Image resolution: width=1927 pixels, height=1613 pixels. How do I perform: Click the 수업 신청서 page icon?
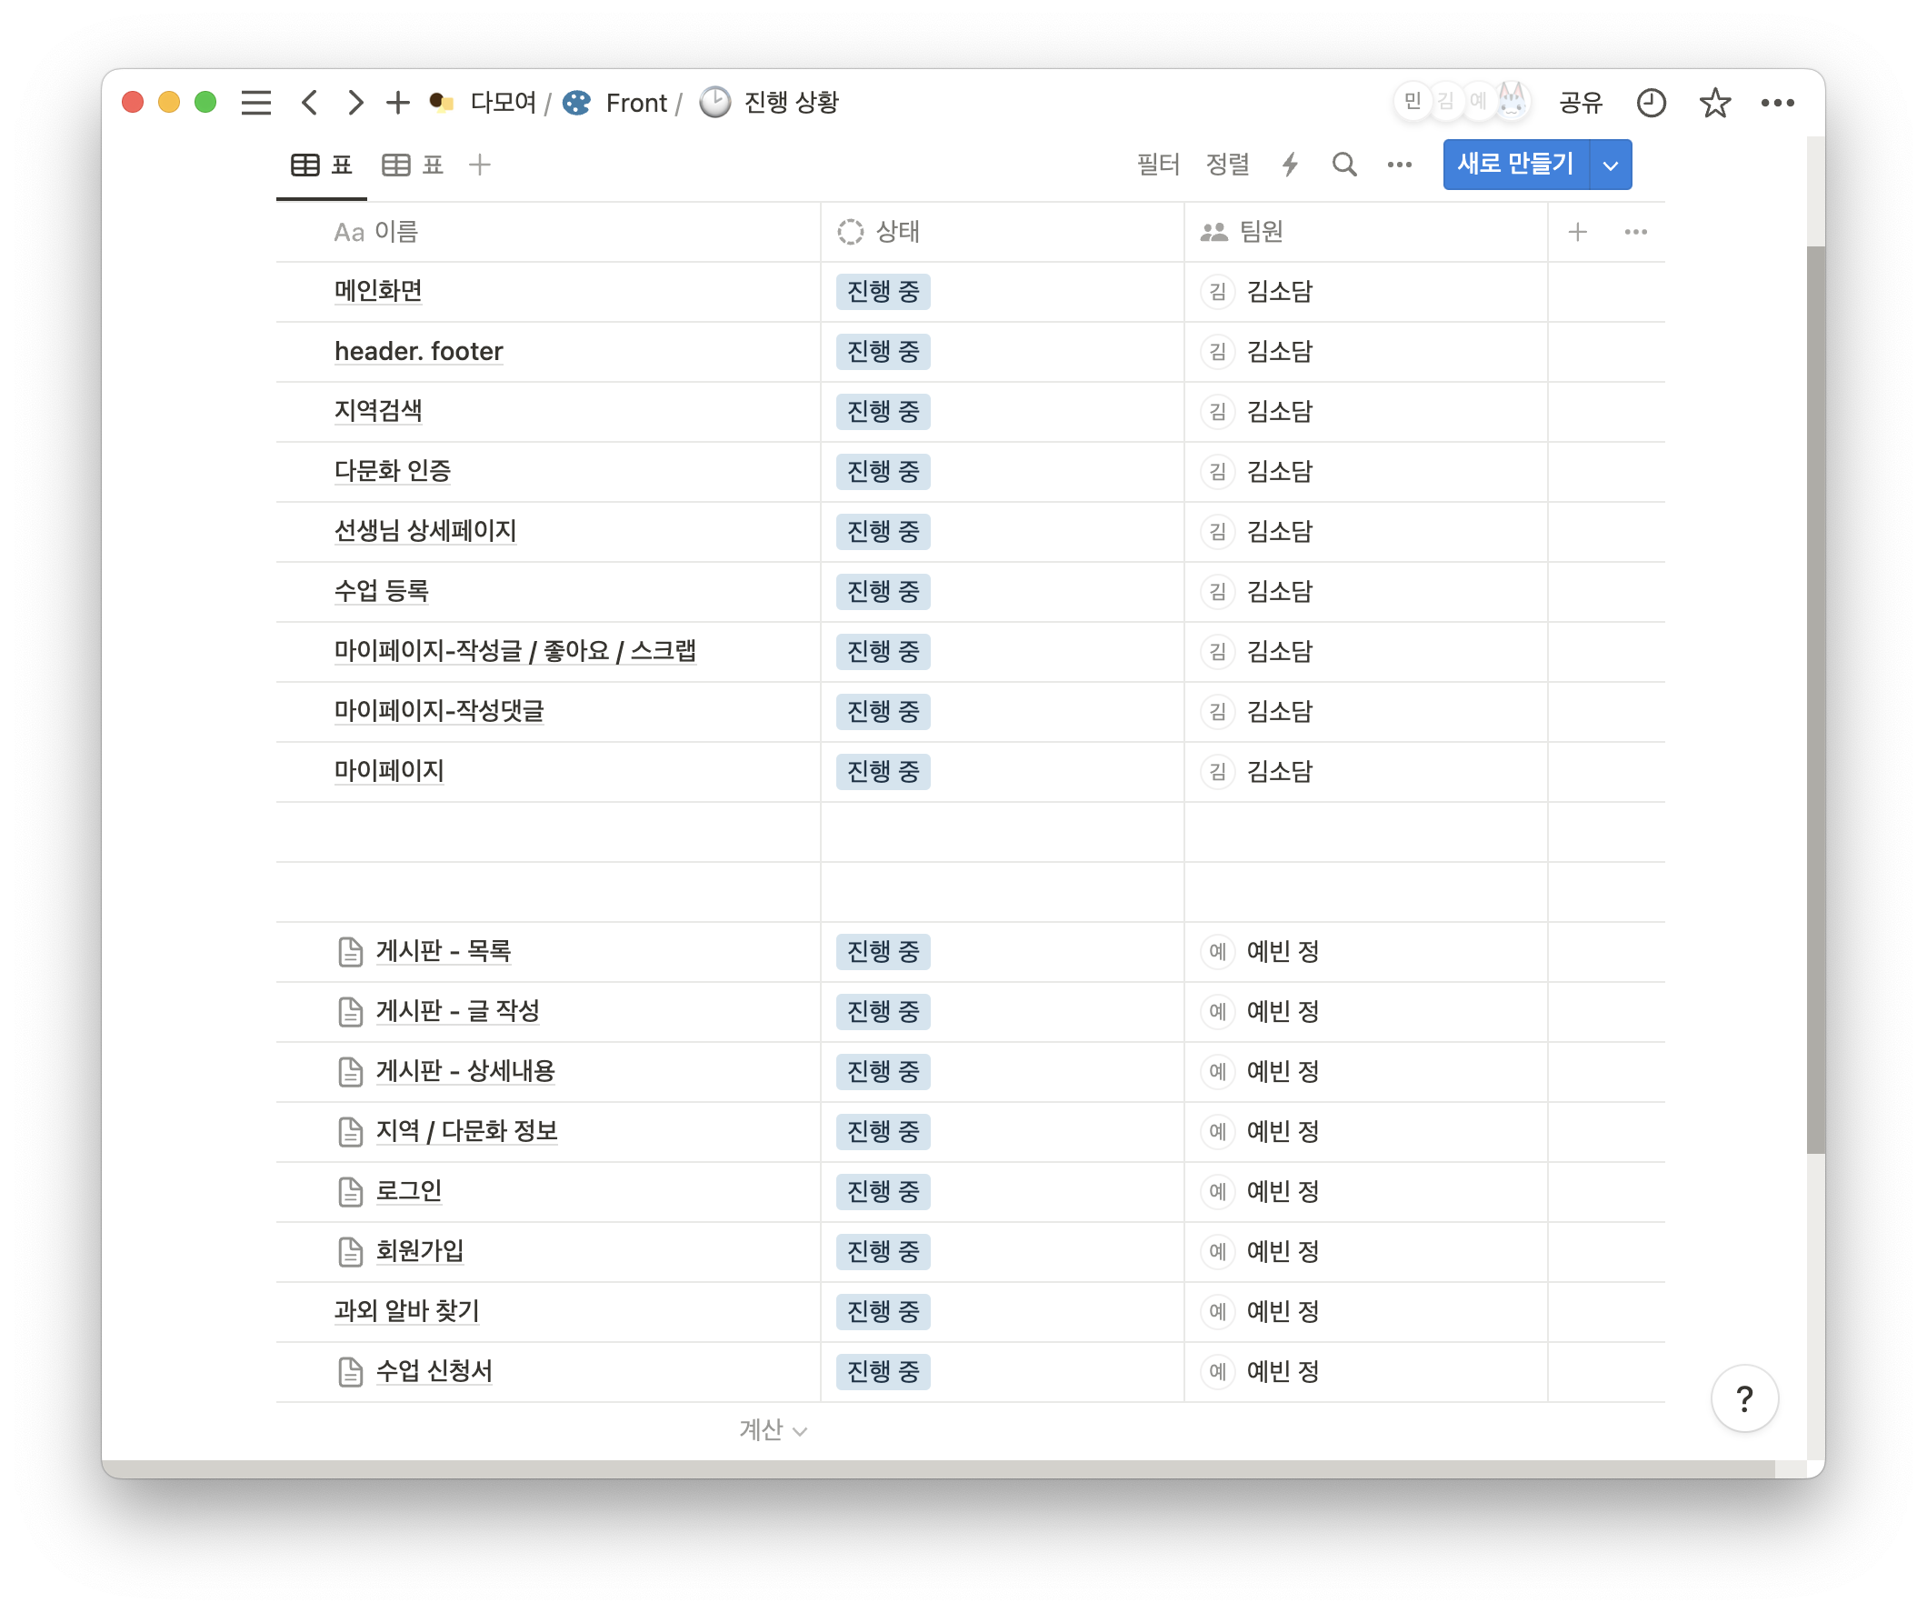(351, 1371)
